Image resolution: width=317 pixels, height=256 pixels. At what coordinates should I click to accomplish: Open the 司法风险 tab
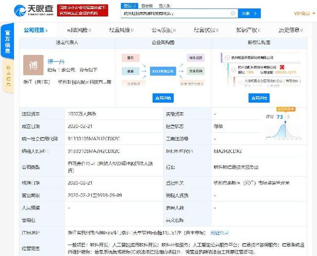pyautogui.click(x=79, y=30)
